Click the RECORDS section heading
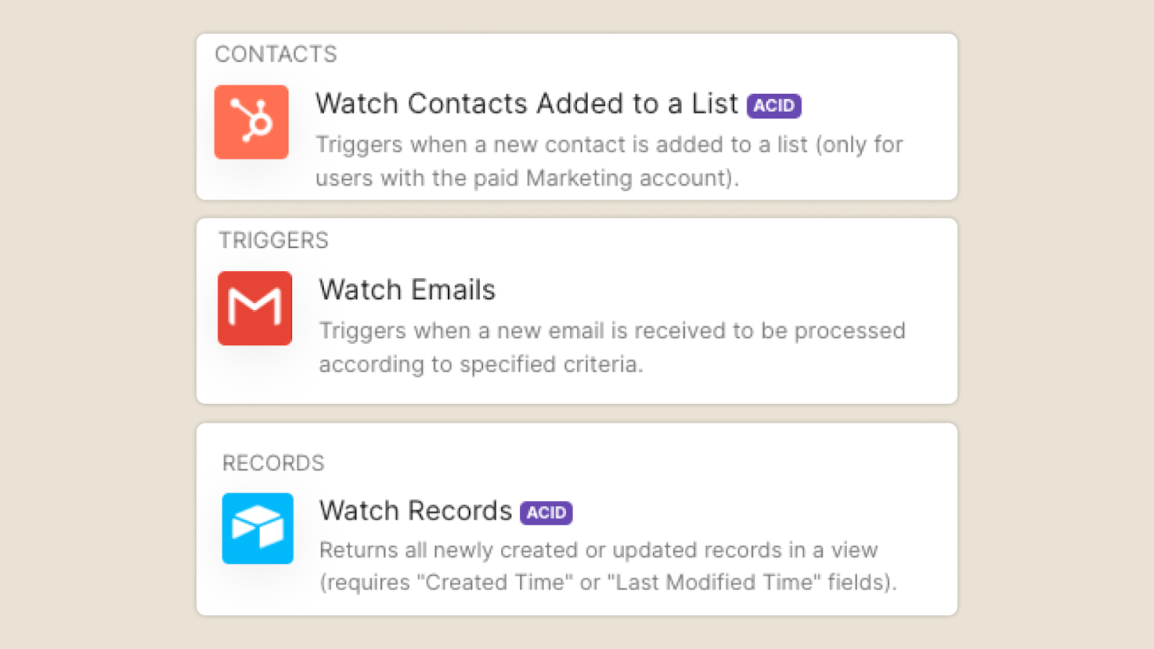This screenshot has height=649, width=1154. point(273,463)
